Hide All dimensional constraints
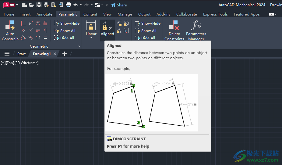The image size is (282, 165). pos(145,38)
